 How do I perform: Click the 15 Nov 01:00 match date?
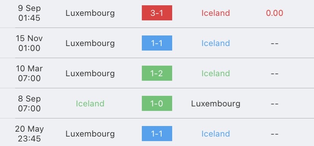point(29,43)
